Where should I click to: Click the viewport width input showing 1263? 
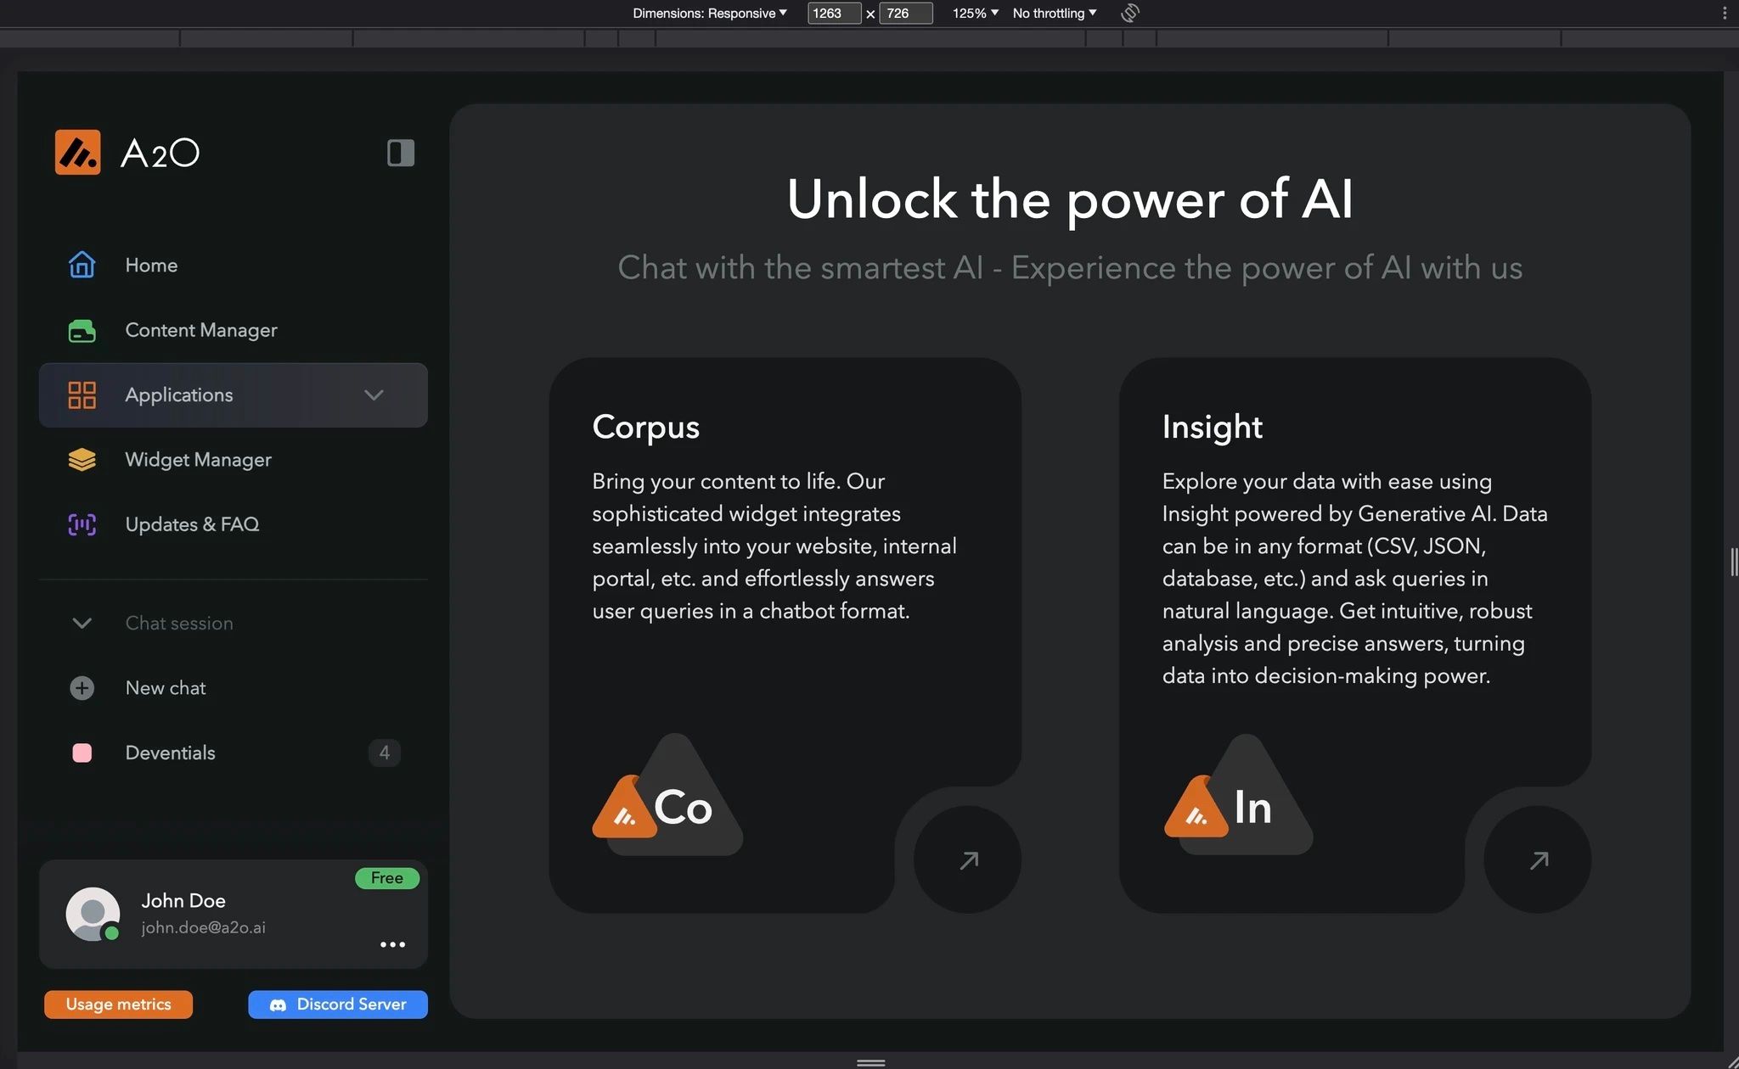pyautogui.click(x=833, y=13)
